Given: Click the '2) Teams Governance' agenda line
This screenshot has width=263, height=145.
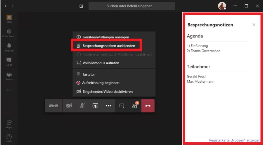Looking at the screenshot, I should click(203, 51).
